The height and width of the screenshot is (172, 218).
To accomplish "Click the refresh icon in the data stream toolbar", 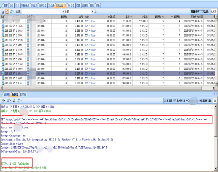I will (x=18, y=101).
